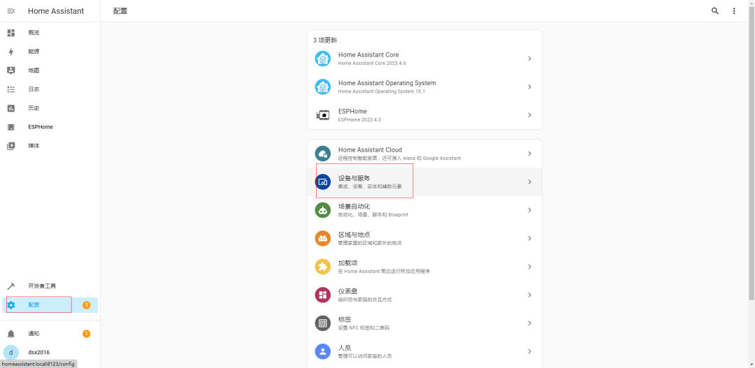Screen dimensions: 755x368
Task: Expand Home Assistant Operating System chevron
Action: [x=530, y=87]
